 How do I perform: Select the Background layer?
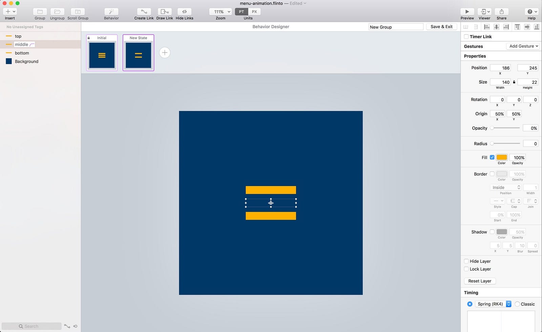[x=41, y=61]
